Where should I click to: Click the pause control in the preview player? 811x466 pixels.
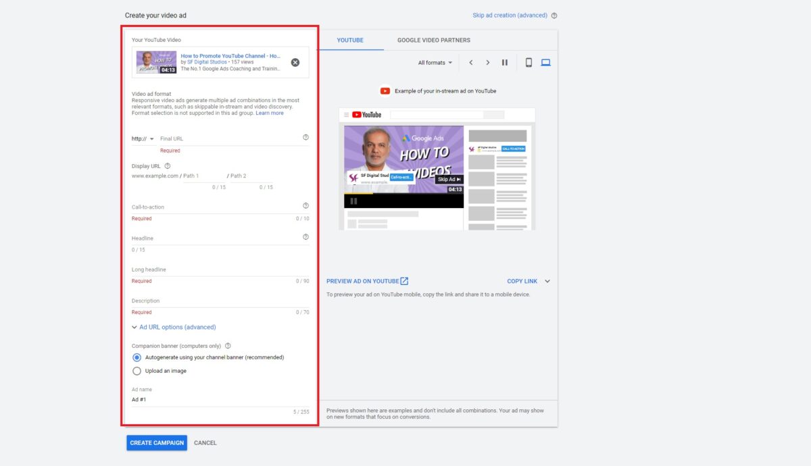point(353,201)
